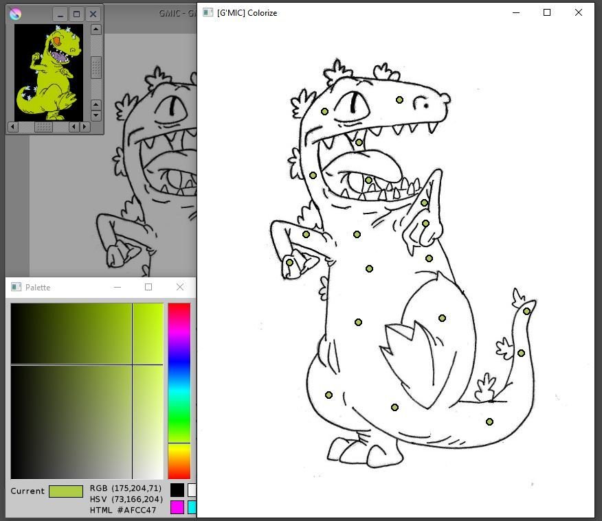Select the cyan swatch in Palette
The height and width of the screenshot is (521, 602).
[192, 507]
